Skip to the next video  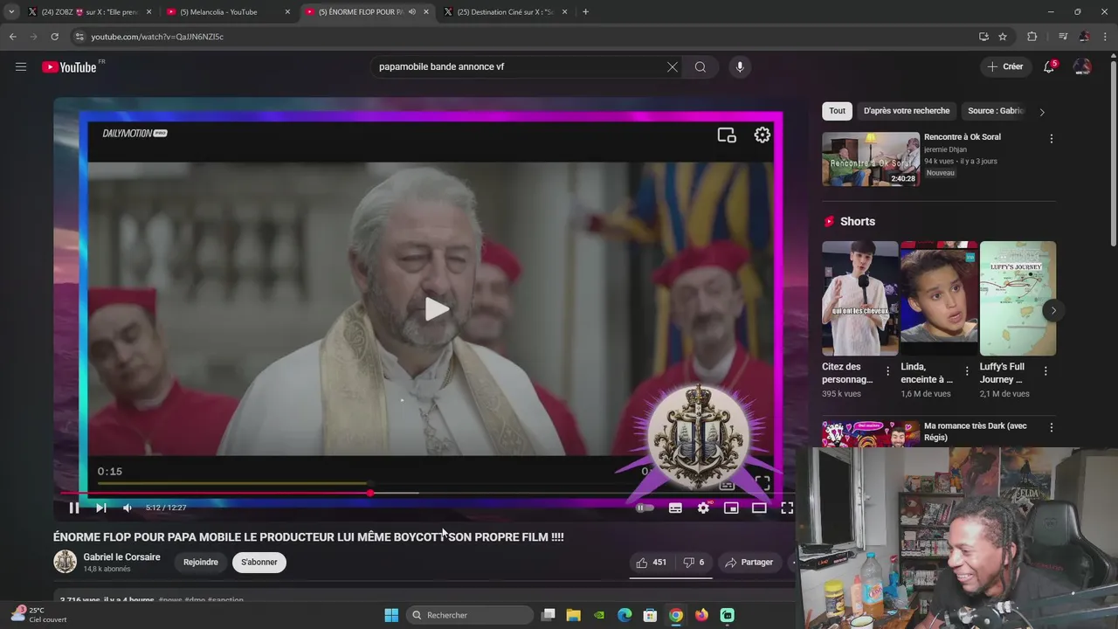point(101,508)
